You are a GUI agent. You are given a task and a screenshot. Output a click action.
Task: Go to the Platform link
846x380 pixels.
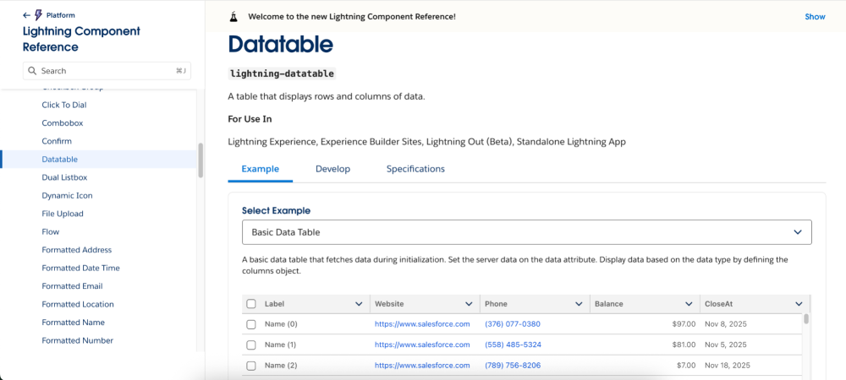pyautogui.click(x=60, y=15)
